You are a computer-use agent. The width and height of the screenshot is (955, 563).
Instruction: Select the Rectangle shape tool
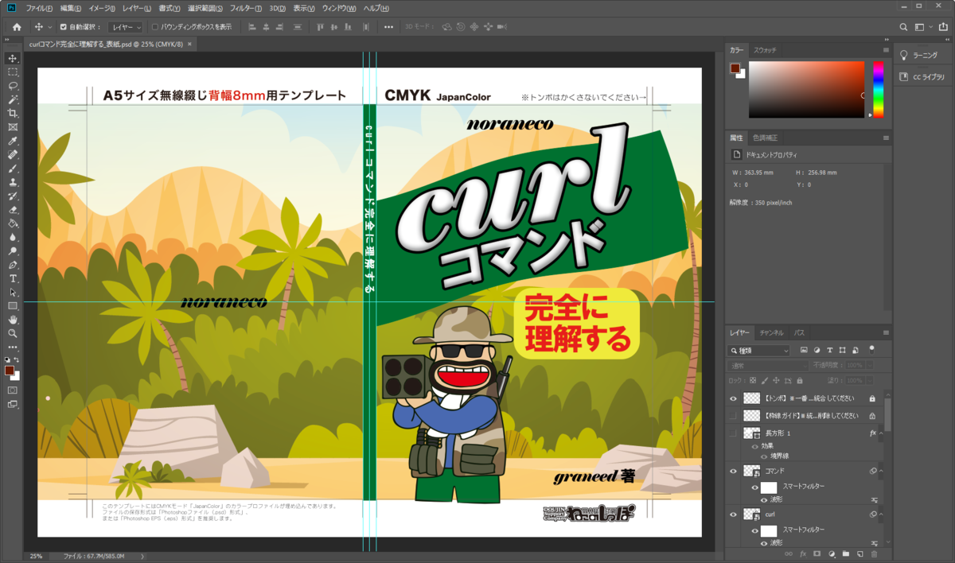13,305
